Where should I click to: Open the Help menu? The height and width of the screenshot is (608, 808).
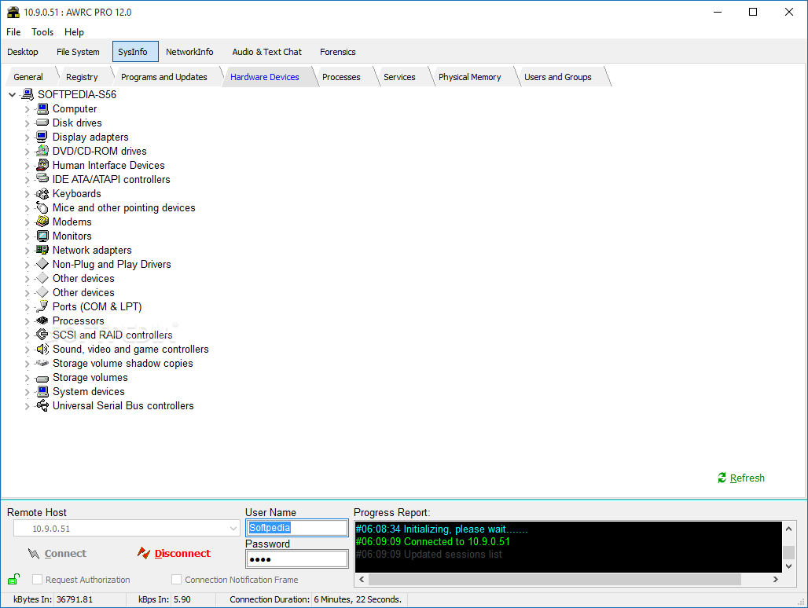click(74, 32)
